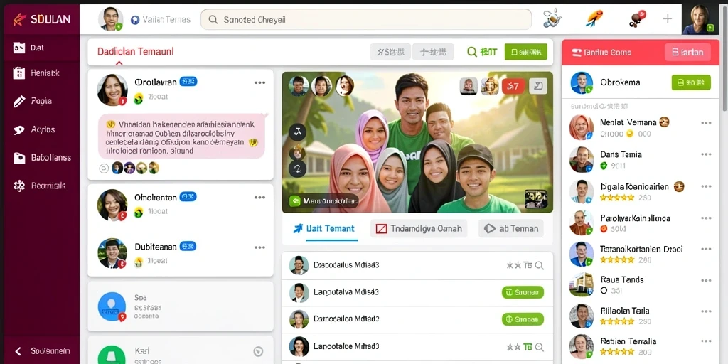The image size is (728, 364).
Task: Open the more options dots for Dubiteanan
Action: (259, 247)
